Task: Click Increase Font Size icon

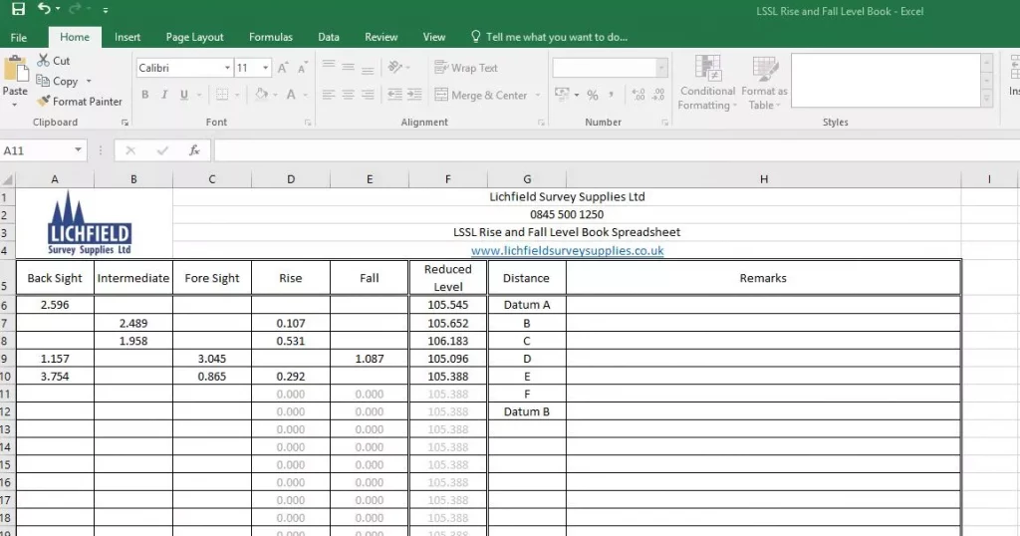Action: [x=283, y=68]
